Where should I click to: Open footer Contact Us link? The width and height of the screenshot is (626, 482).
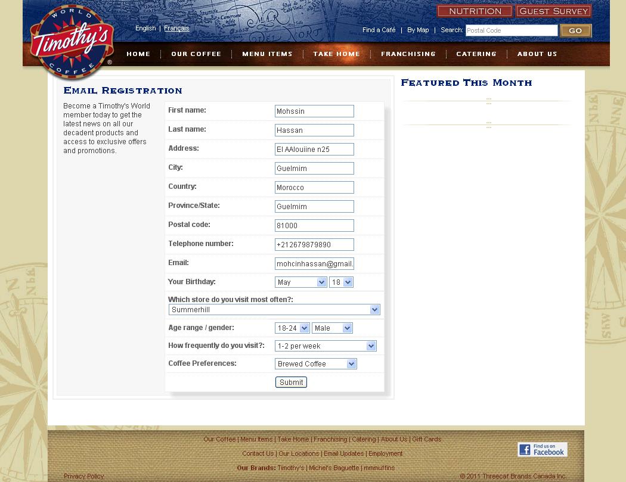tap(258, 453)
